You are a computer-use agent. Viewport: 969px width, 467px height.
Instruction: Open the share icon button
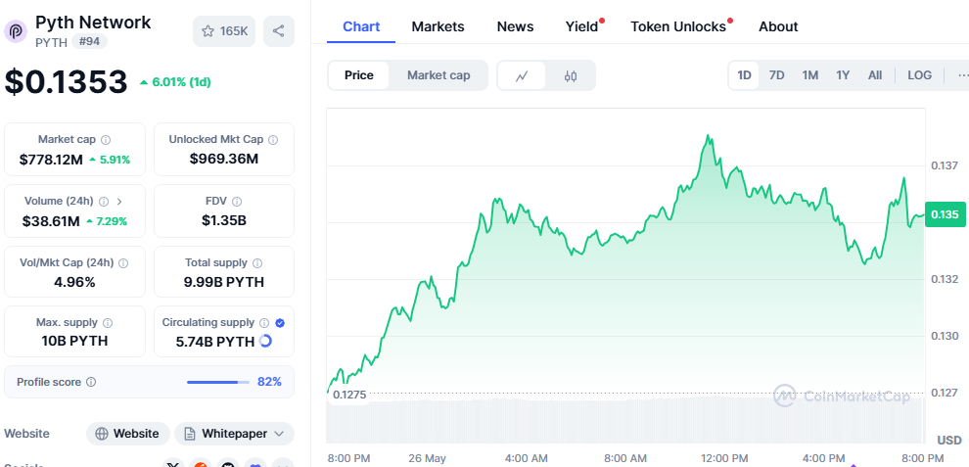tap(279, 31)
